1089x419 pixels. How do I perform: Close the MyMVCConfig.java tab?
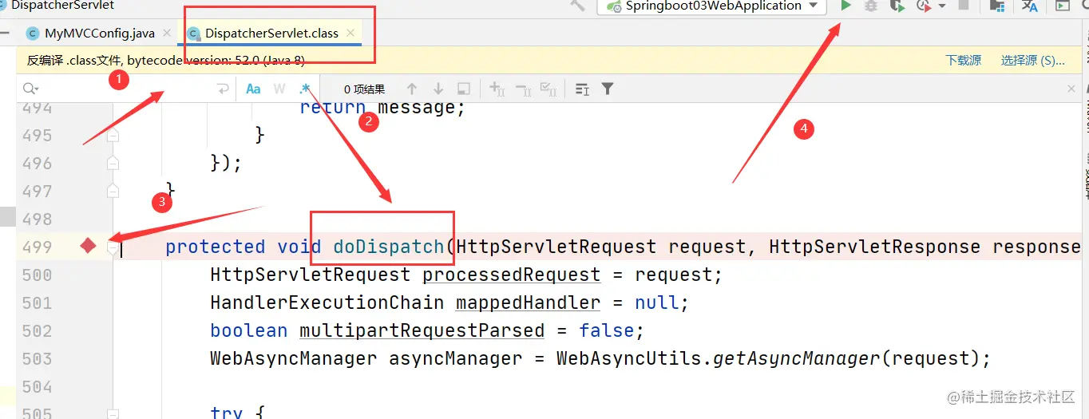(x=167, y=34)
